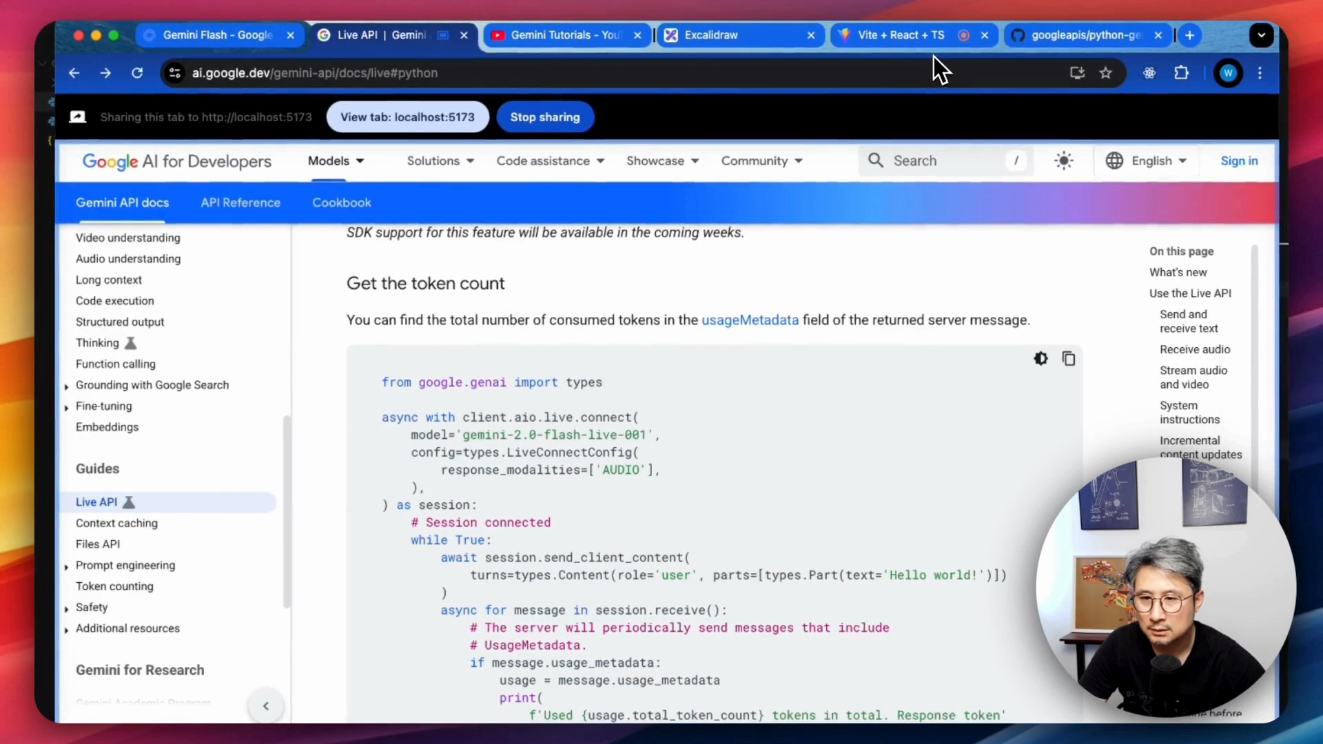
Task: Collapse the left sidebar with chevron button
Action: click(x=266, y=706)
